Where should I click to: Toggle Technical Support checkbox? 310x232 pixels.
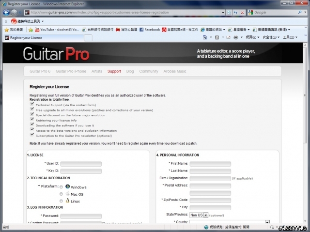(32, 104)
